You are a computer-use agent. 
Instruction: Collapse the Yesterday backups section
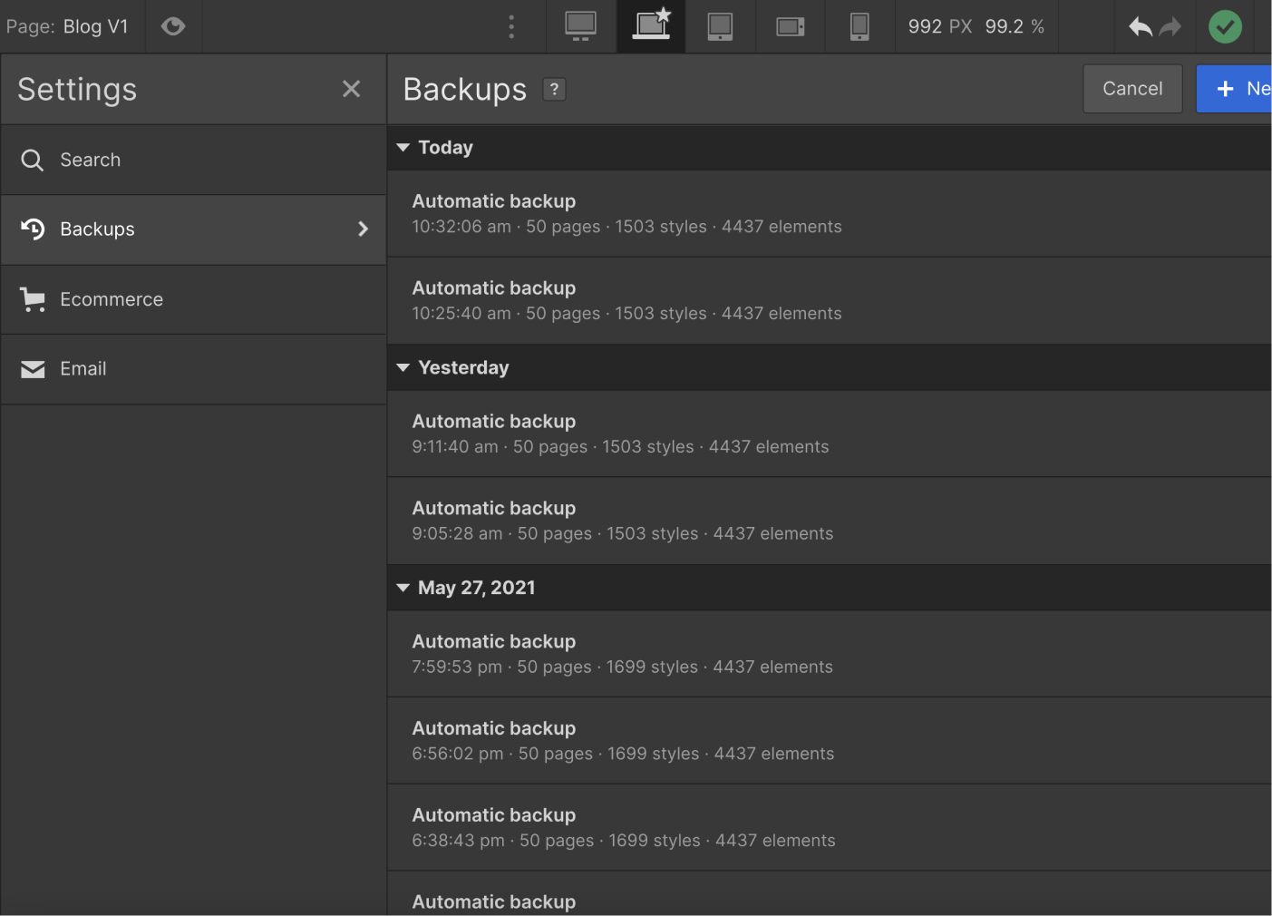pyautogui.click(x=403, y=367)
